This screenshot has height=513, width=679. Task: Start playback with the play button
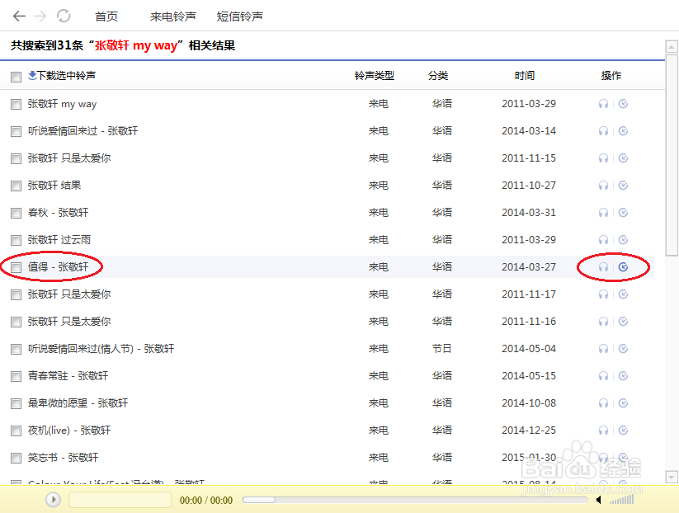[x=54, y=500]
